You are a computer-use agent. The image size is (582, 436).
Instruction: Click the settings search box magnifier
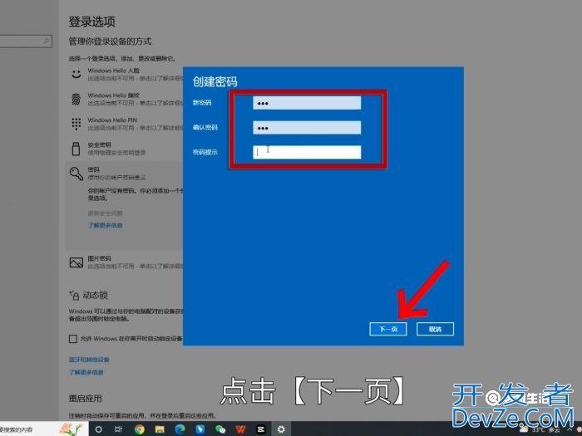[47, 41]
